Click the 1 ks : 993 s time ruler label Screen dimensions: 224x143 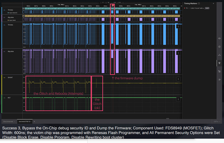pos(138,5)
